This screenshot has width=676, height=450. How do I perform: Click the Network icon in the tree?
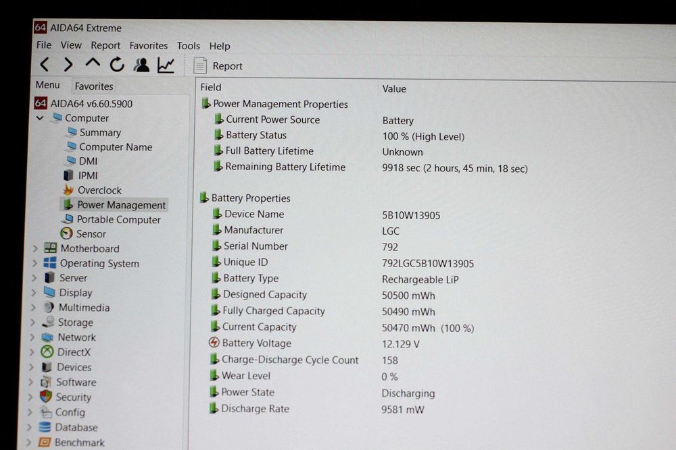pyautogui.click(x=47, y=337)
